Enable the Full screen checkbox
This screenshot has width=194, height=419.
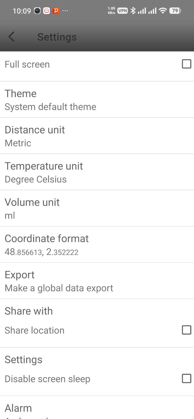pos(186,64)
